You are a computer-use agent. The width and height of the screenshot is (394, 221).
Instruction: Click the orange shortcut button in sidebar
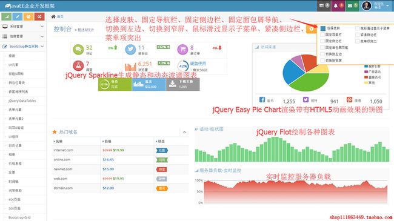(x=28, y=16)
